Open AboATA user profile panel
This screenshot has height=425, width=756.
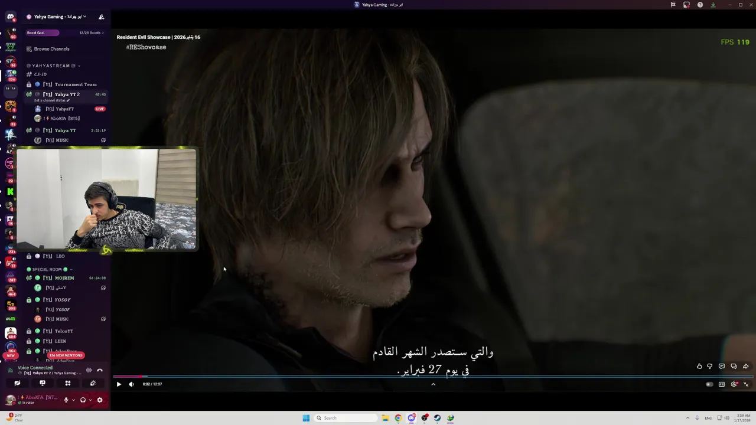tap(32, 400)
